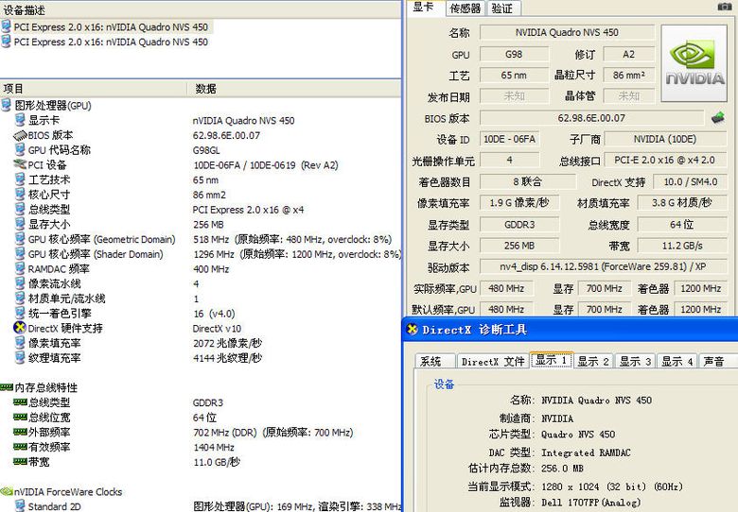Click the icon beside 统一着色引擎
This screenshot has width=738, height=512.
coord(20,313)
